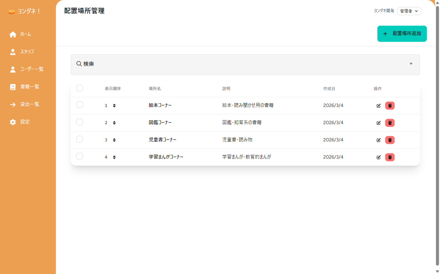Open ユーザー一覧 via its person icon
The width and height of the screenshot is (440, 274).
[13, 69]
